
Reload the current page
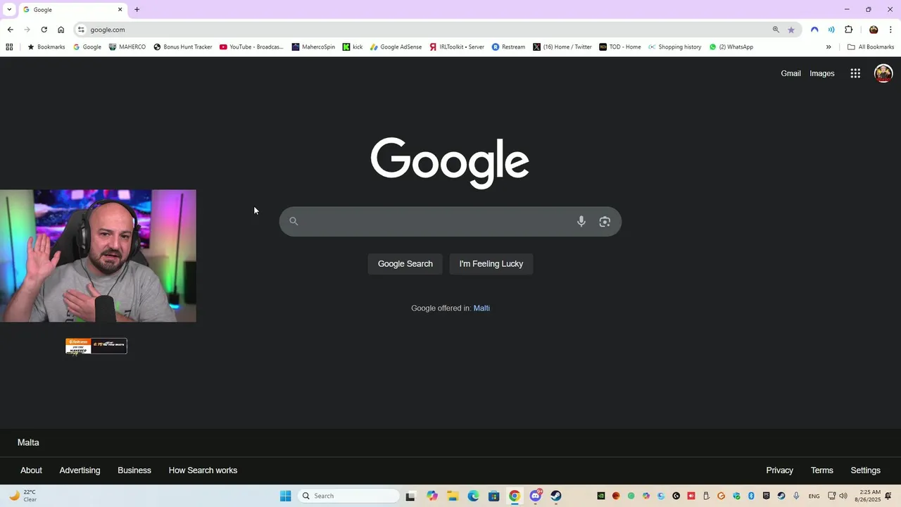coord(44,30)
